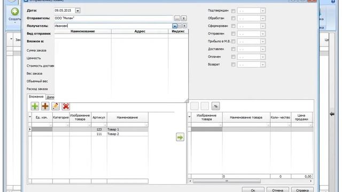This screenshot has width=342, height=192.
Task: Click the Справка button
Action: click(x=302, y=190)
